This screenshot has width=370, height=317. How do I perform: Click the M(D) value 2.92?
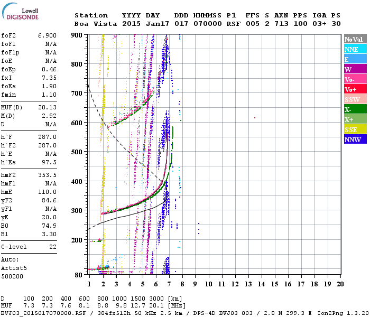tap(49, 116)
